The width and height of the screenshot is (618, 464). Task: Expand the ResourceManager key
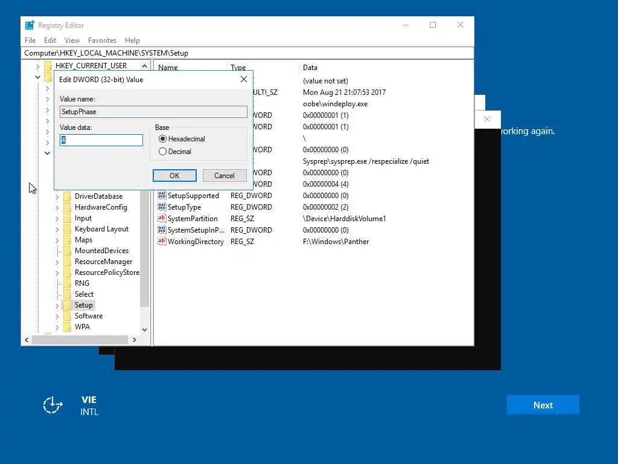click(57, 262)
